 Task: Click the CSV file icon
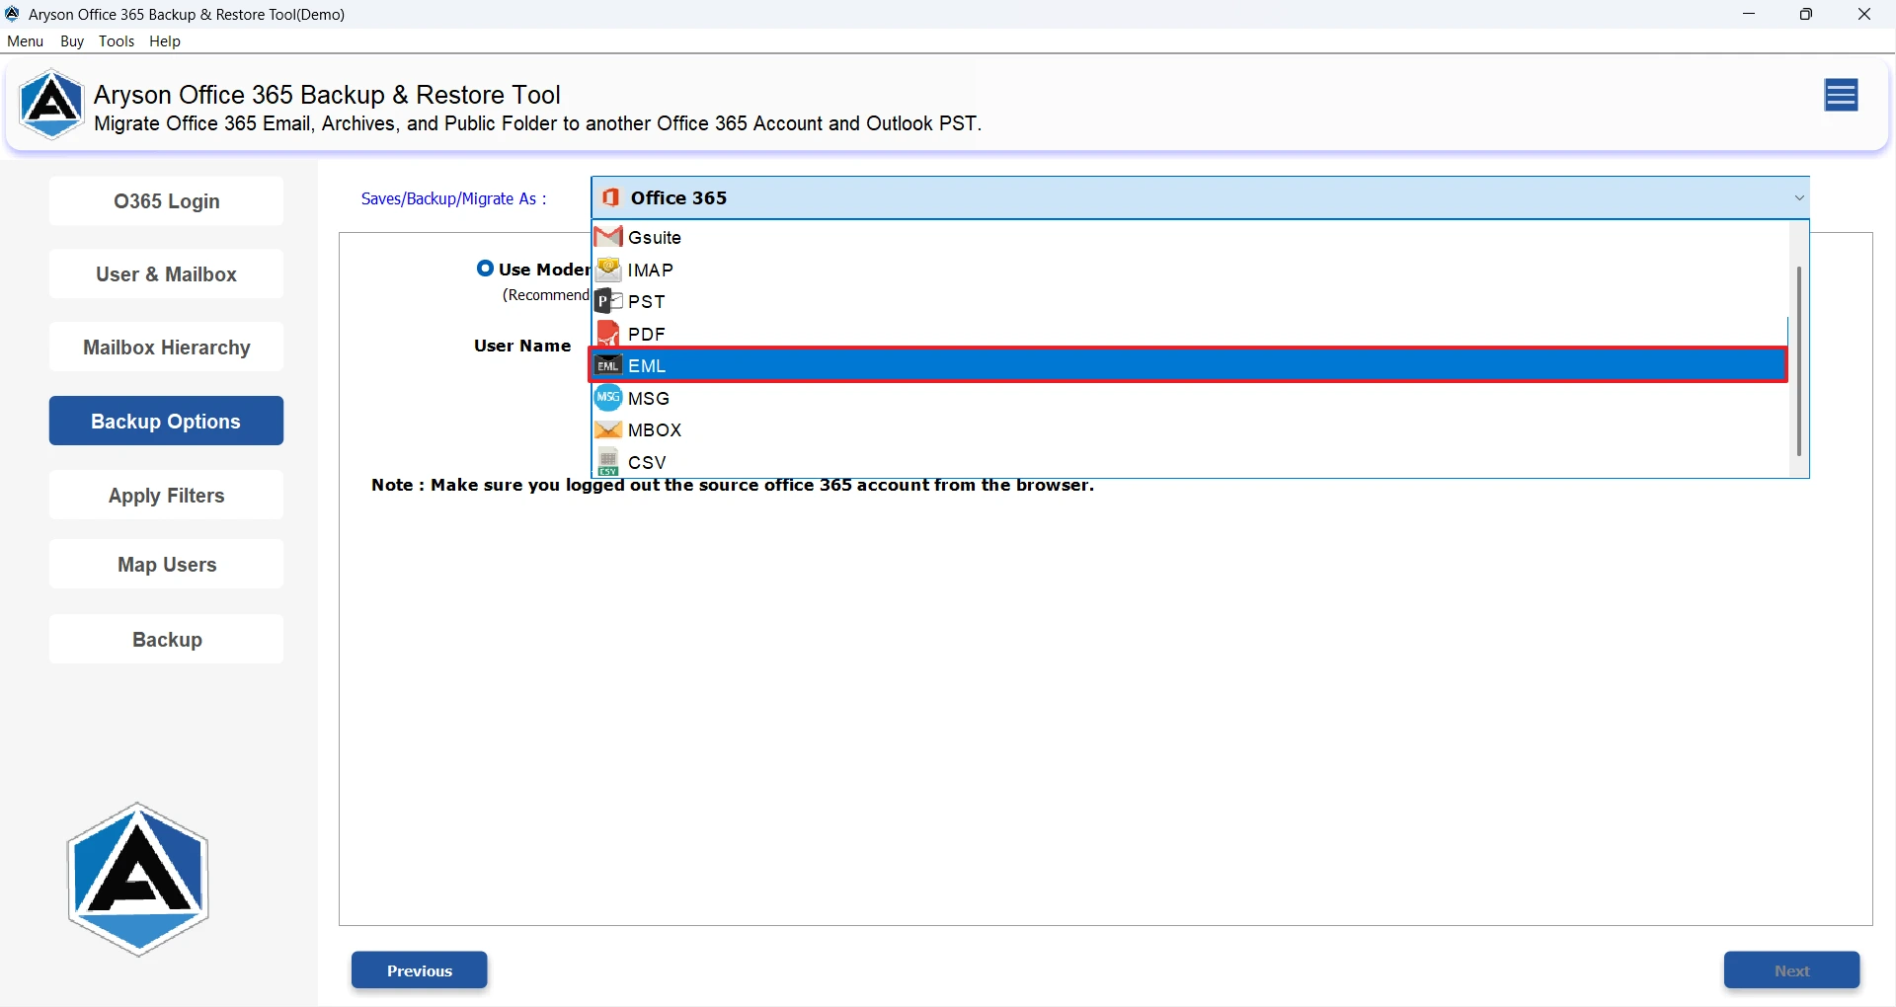point(608,462)
